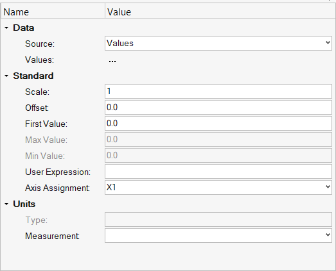Click the disabled Max Value field
This screenshot has height=271, width=336.
click(218, 140)
